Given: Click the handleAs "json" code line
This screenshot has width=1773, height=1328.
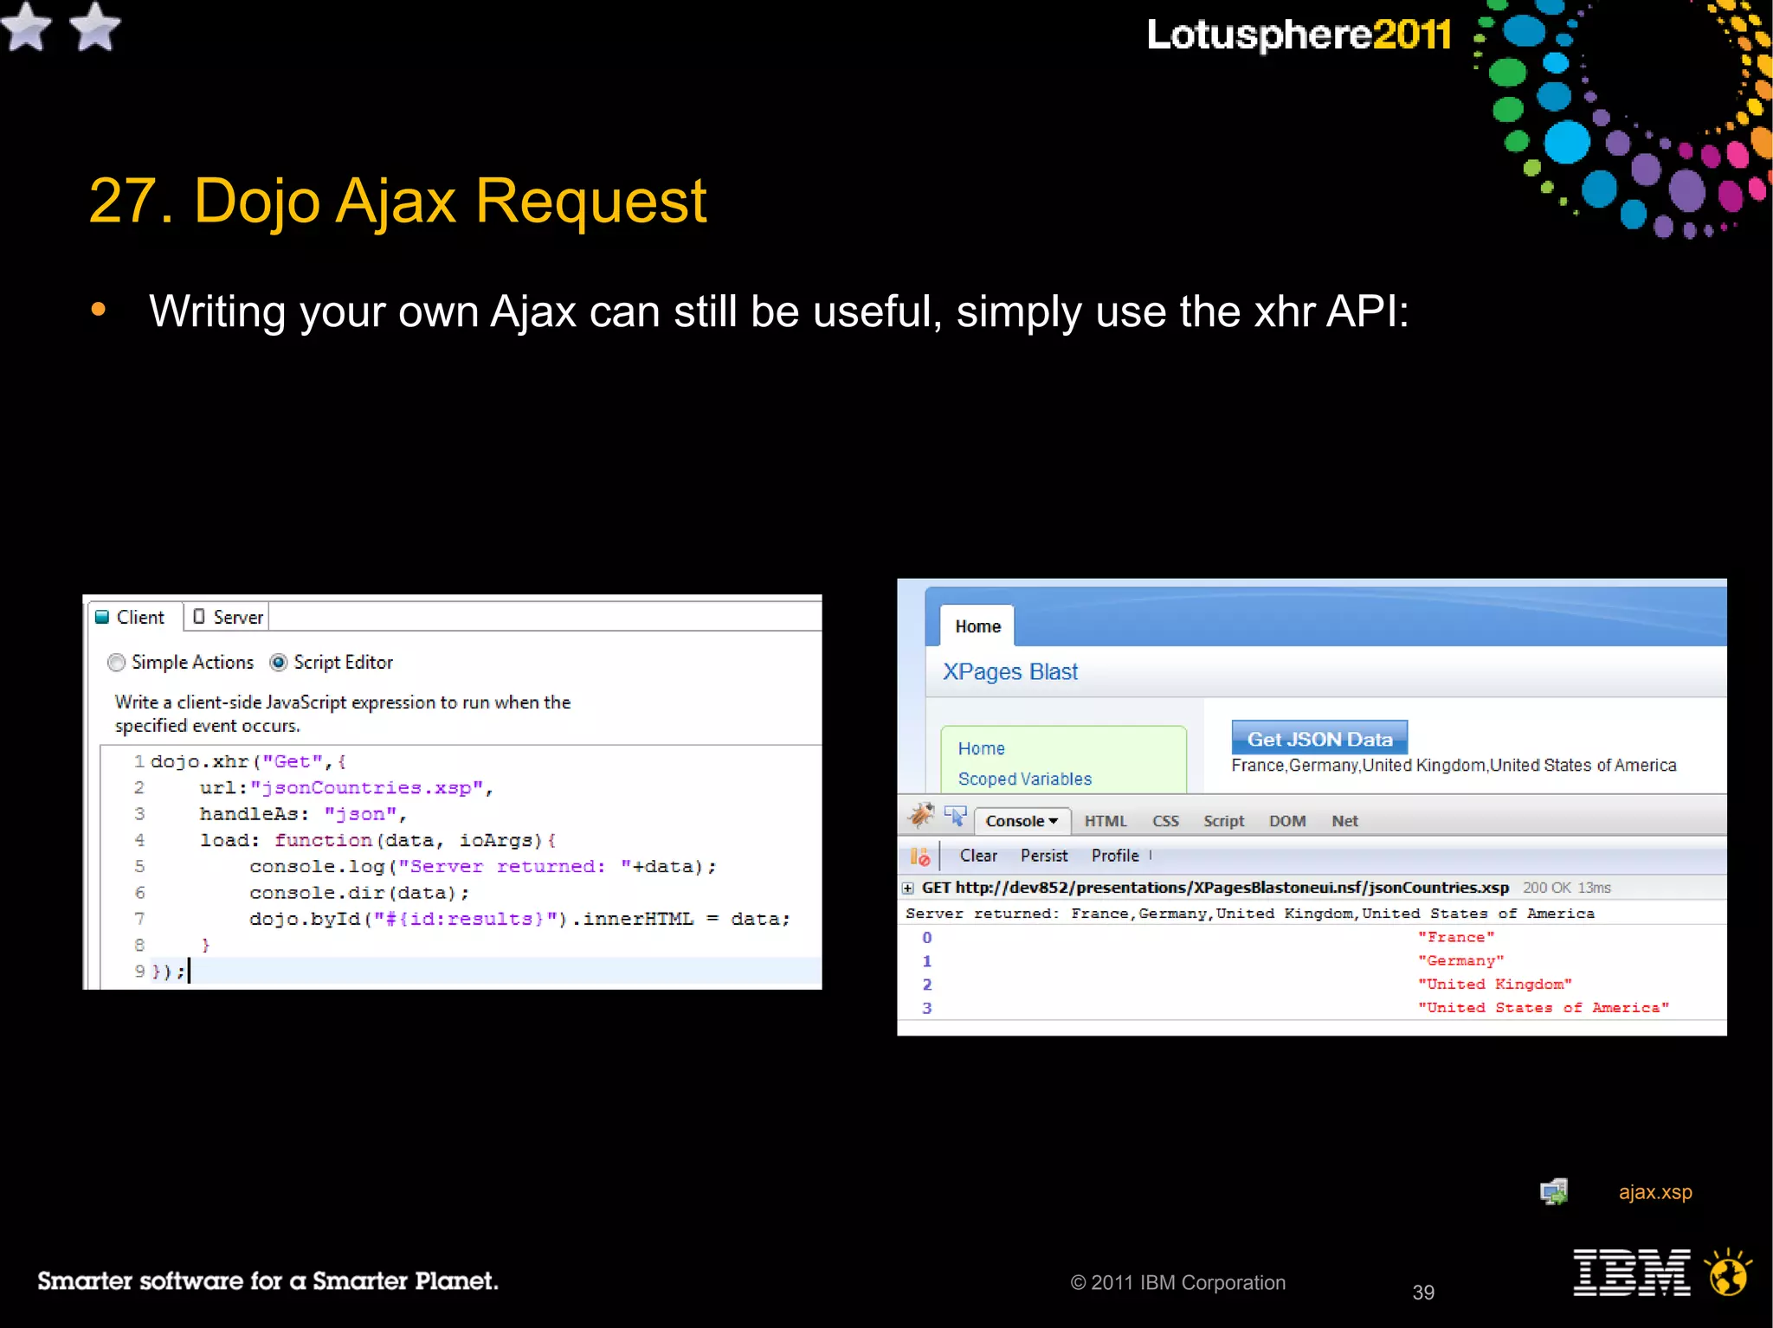Looking at the screenshot, I should coord(303,814).
